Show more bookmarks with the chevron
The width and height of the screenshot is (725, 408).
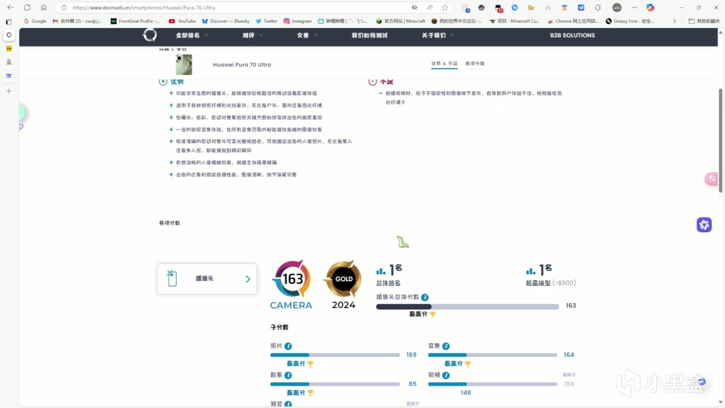point(674,21)
